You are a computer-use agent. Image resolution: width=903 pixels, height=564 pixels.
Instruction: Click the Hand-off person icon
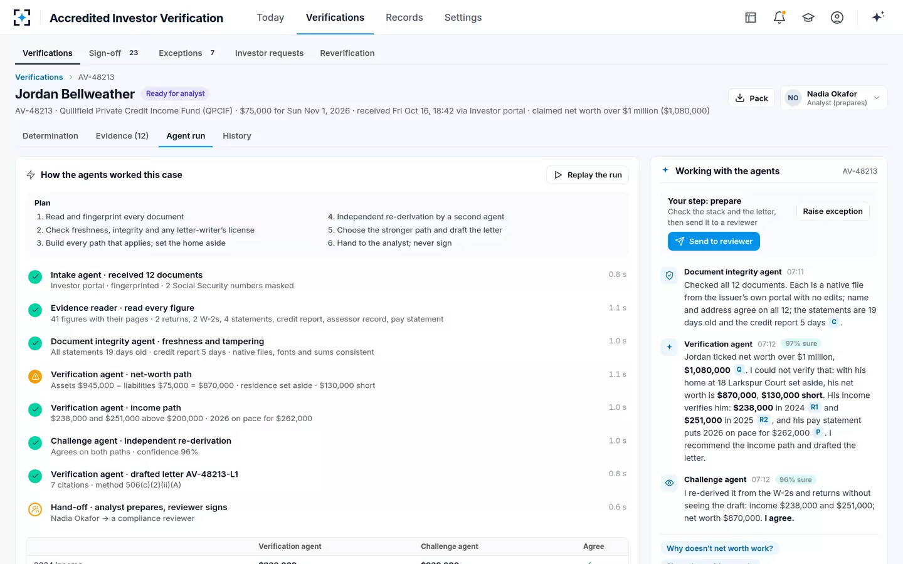click(35, 509)
